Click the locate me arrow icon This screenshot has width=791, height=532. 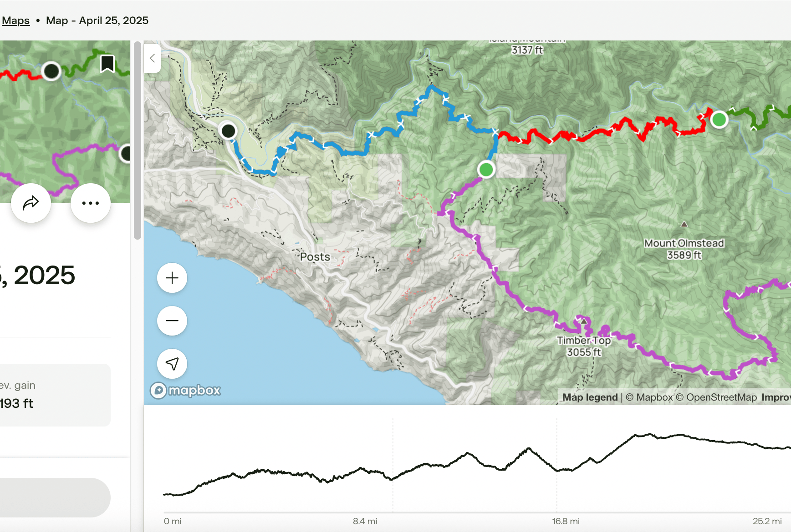pos(172,363)
